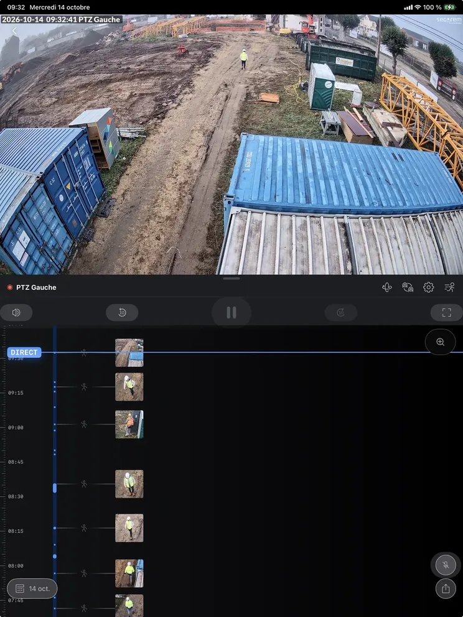The width and height of the screenshot is (463, 617).
Task: Select person-motion icon on the DIRECT line
Action: click(x=84, y=353)
